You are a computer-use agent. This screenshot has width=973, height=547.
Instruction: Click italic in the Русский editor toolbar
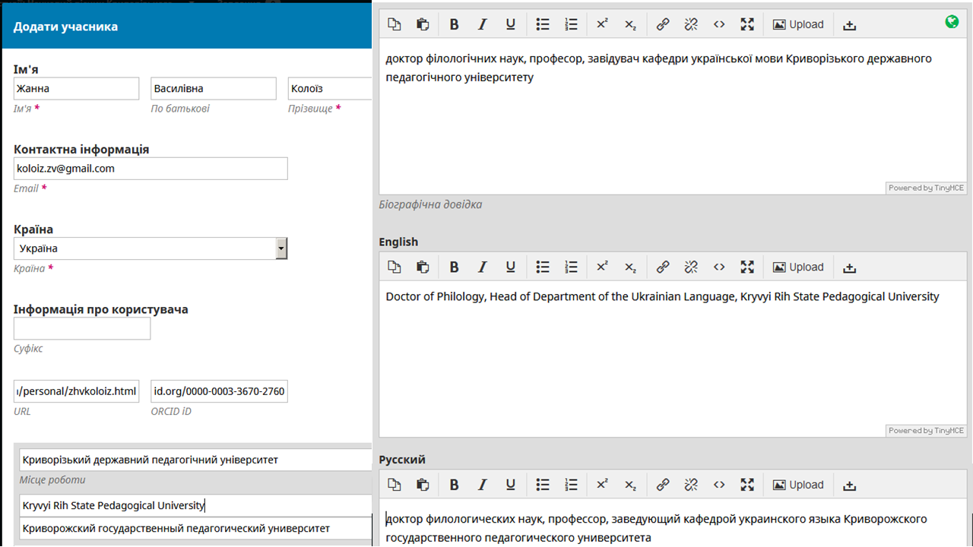tap(482, 485)
